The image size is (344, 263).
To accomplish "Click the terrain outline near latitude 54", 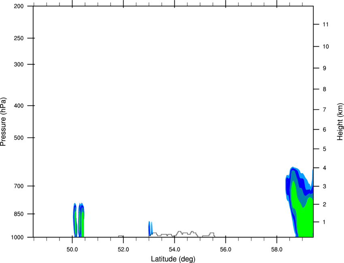I will pos(181,234).
